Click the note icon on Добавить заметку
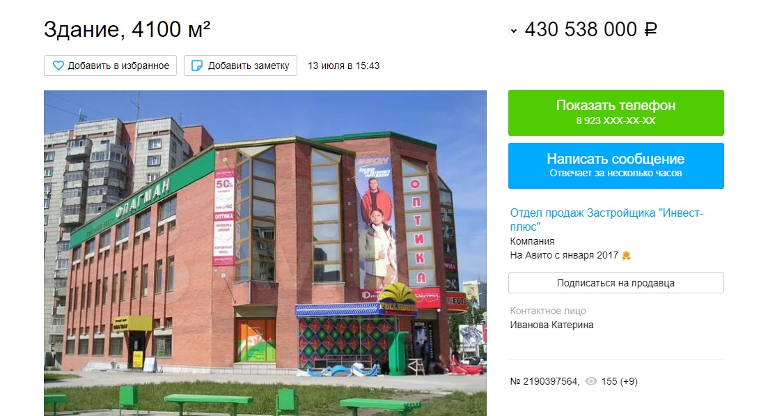The width and height of the screenshot is (768, 416). point(197,66)
